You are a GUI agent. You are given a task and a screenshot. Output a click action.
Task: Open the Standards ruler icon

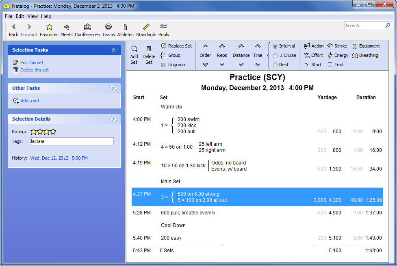(146, 27)
